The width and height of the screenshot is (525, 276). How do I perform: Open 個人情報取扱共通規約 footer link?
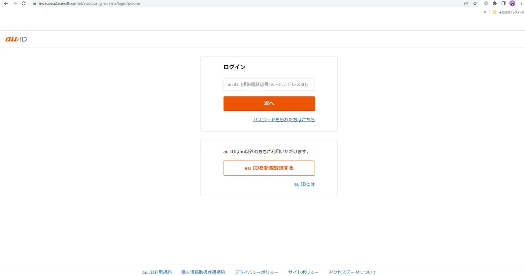203,272
